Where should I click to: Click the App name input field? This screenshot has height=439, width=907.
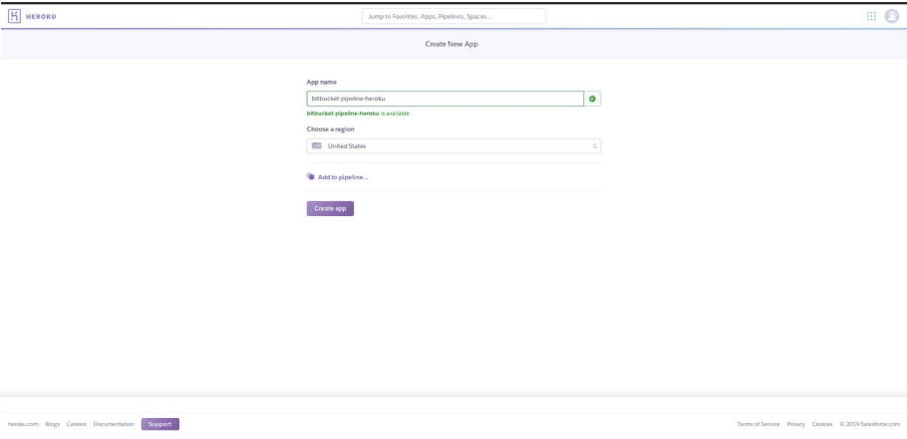(445, 99)
